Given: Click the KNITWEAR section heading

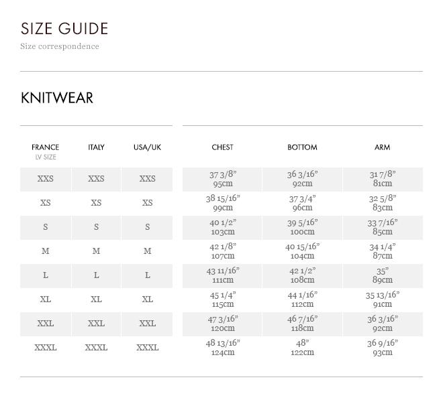Looking at the screenshot, I should point(57,98).
